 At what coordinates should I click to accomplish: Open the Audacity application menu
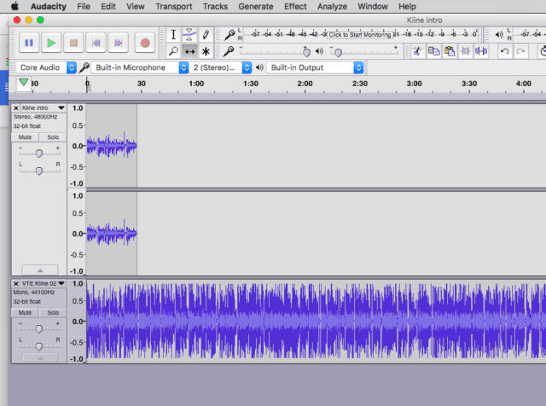(x=49, y=7)
